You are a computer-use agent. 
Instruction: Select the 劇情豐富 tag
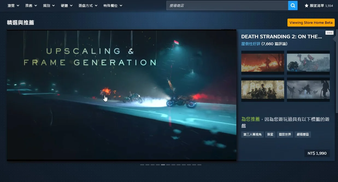click(302, 134)
